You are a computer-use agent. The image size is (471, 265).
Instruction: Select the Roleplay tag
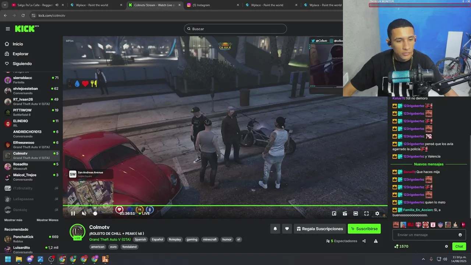coord(175,239)
